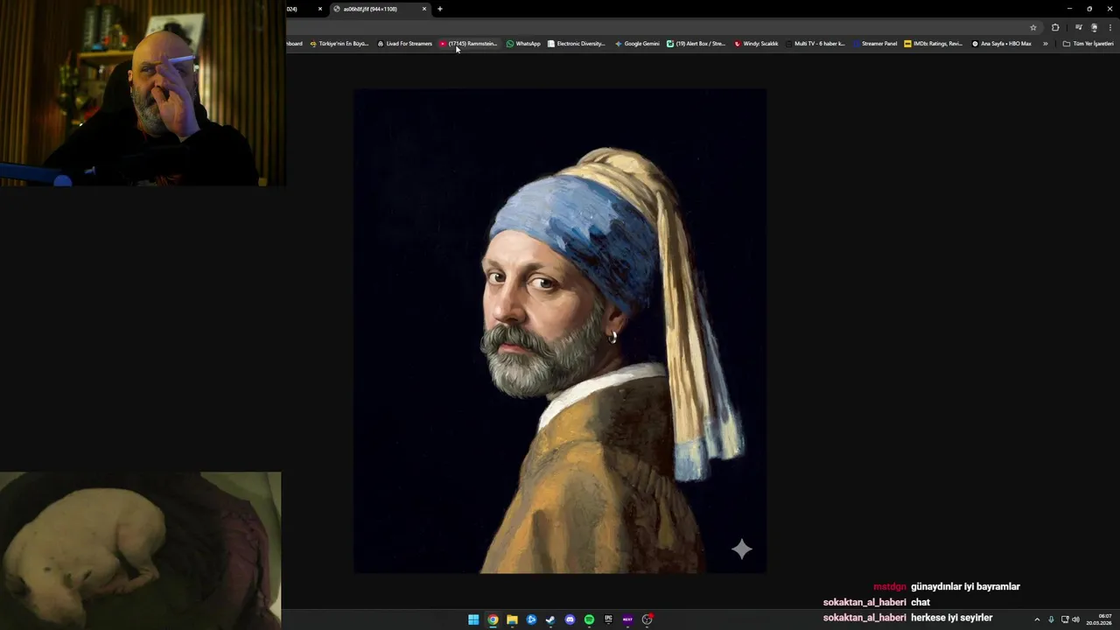The width and height of the screenshot is (1120, 630).
Task: Click the chat message 'günaydınlar iyi bayramlar'
Action: pos(965,587)
